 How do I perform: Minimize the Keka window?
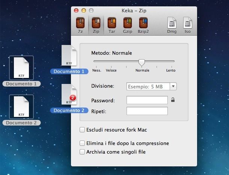[84, 10]
